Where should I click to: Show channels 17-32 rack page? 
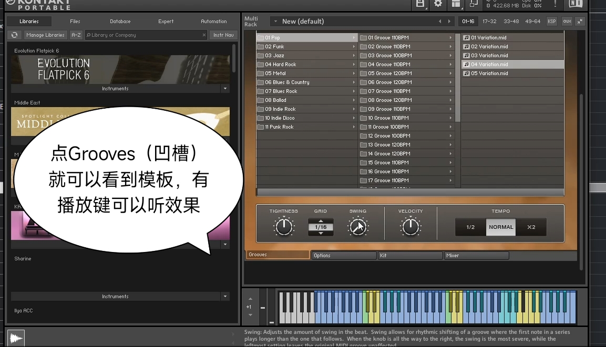pos(489,21)
